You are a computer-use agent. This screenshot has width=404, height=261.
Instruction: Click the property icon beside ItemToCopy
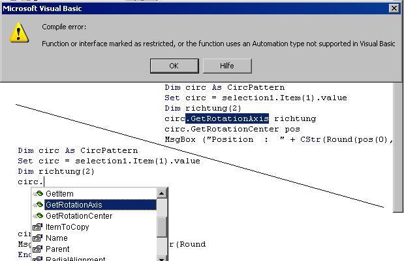[37, 227]
